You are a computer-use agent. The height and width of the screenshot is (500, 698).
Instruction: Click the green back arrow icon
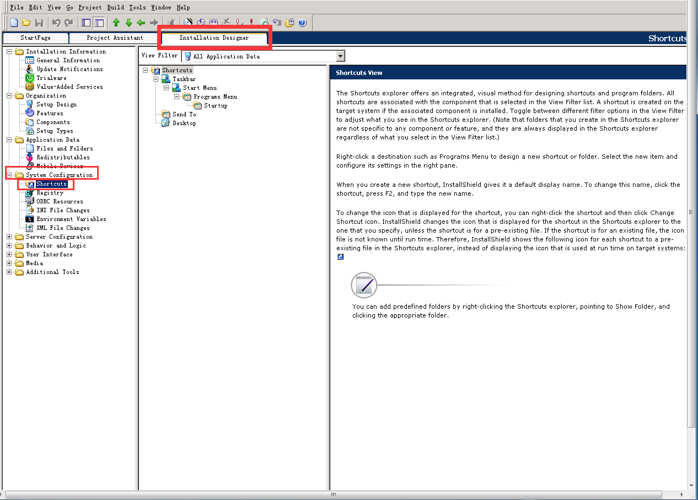click(141, 23)
